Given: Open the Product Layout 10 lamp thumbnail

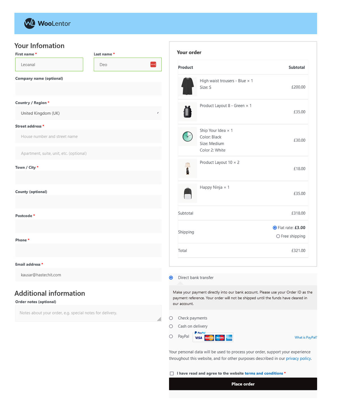Looking at the screenshot, I should tap(188, 168).
